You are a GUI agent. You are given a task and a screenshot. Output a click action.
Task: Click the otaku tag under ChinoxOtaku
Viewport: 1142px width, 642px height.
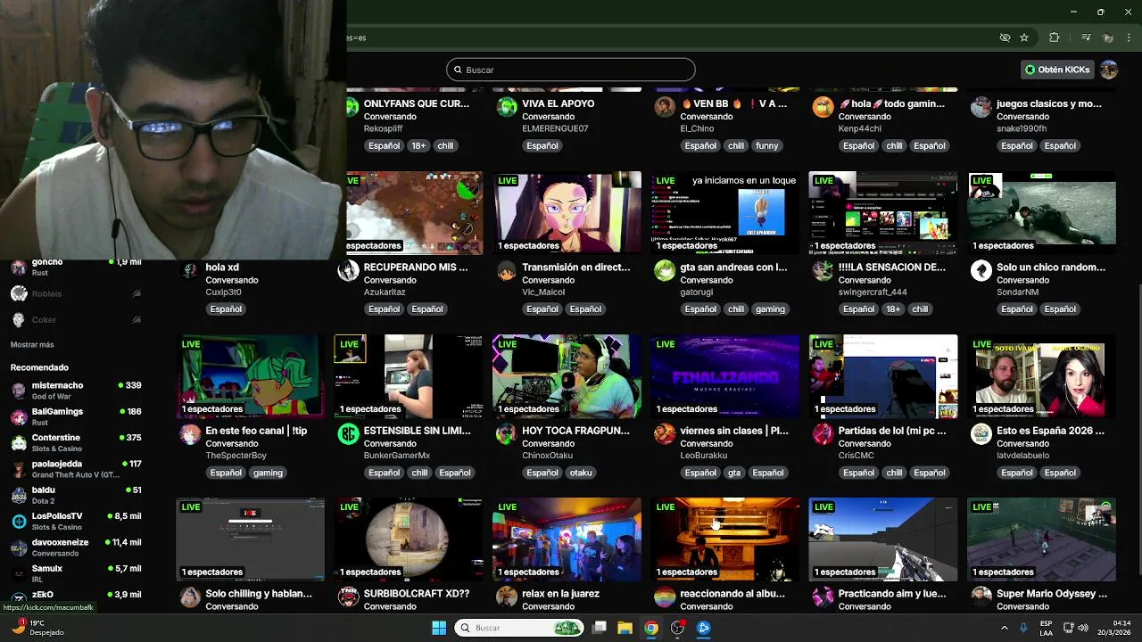tap(581, 473)
